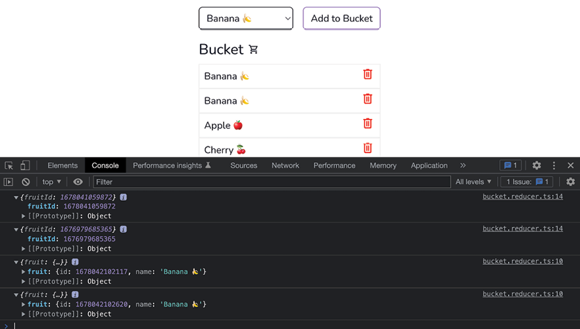Open the Memory tab
The width and height of the screenshot is (580, 329).
point(383,165)
